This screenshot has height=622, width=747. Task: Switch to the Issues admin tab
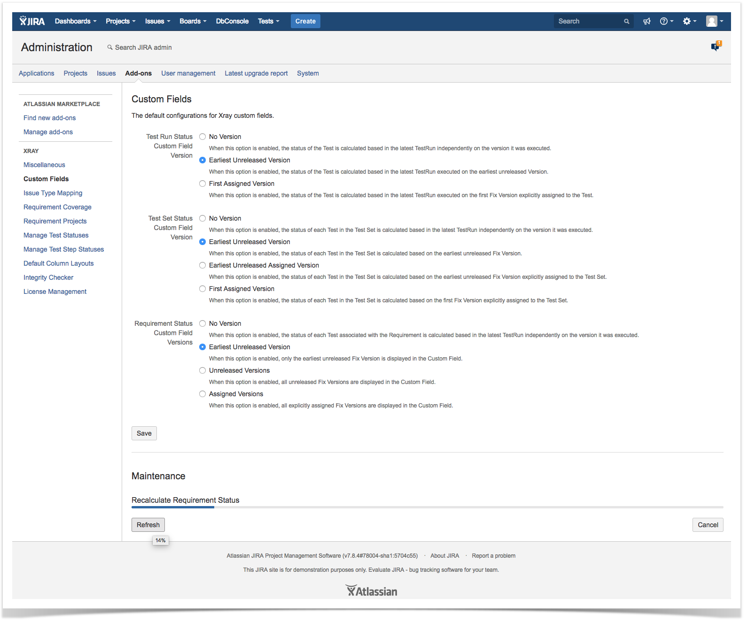point(106,73)
